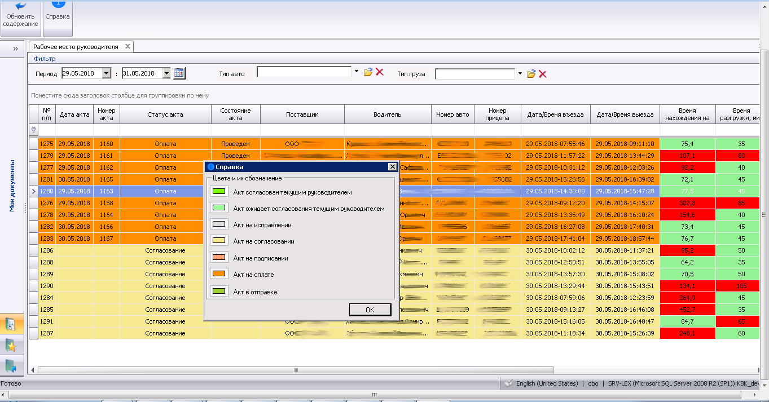Open calendar icon next to Период dates
The width and height of the screenshot is (769, 402).
coord(179,73)
